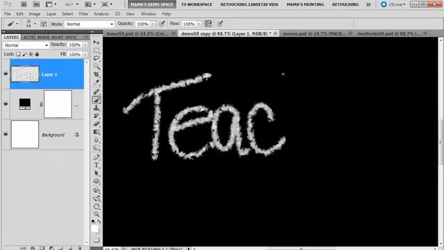Image resolution: width=444 pixels, height=250 pixels.
Task: Select the Crop tool
Action: coord(96,74)
